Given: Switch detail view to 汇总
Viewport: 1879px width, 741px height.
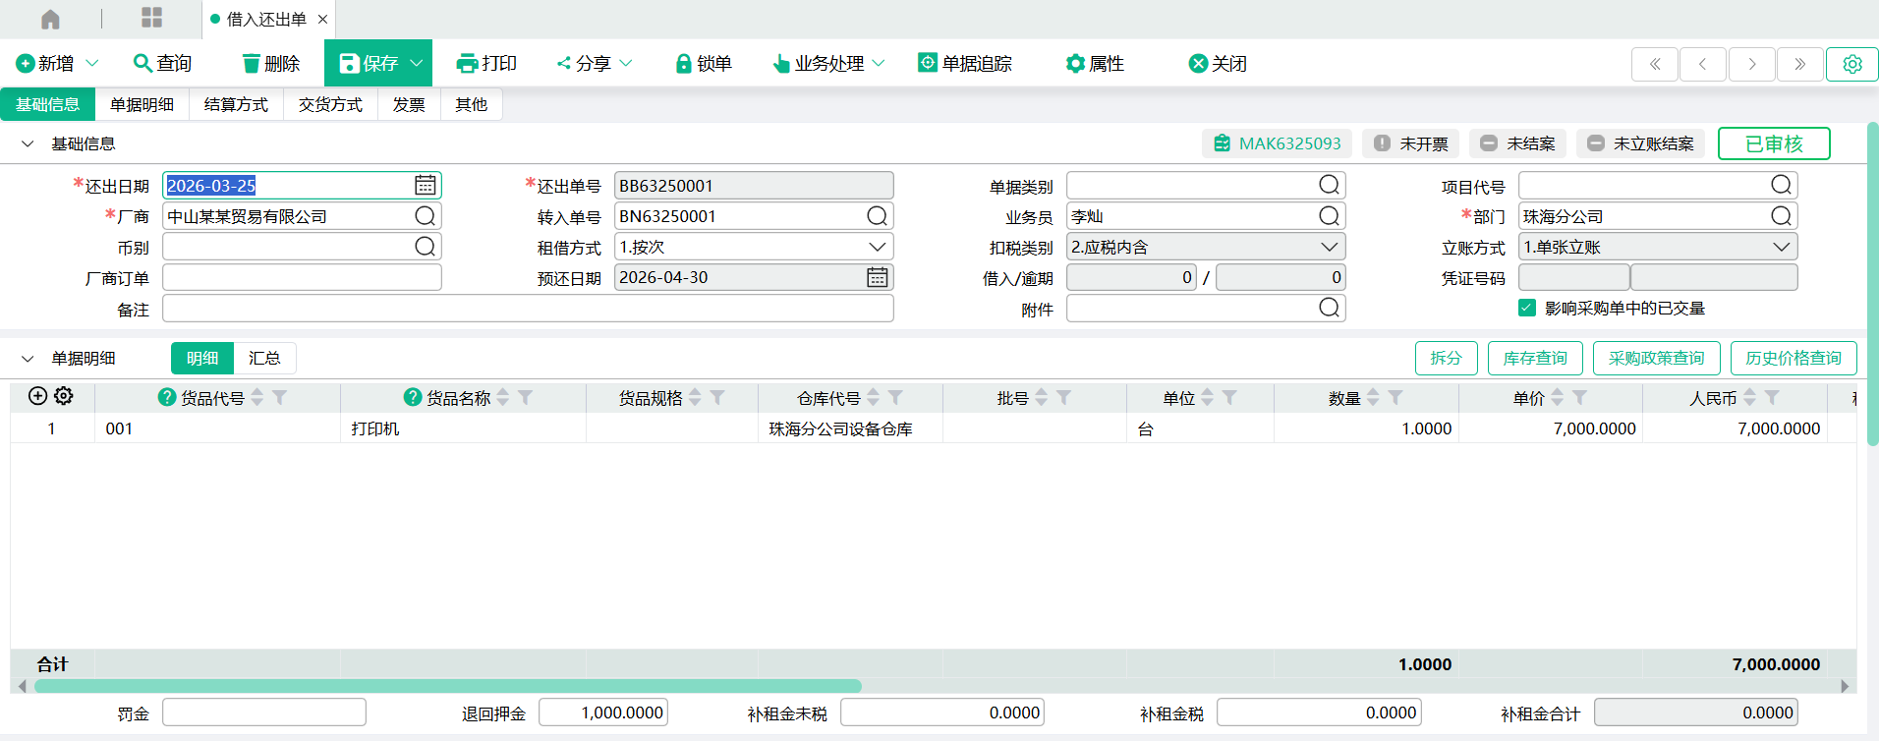Looking at the screenshot, I should click(x=264, y=359).
